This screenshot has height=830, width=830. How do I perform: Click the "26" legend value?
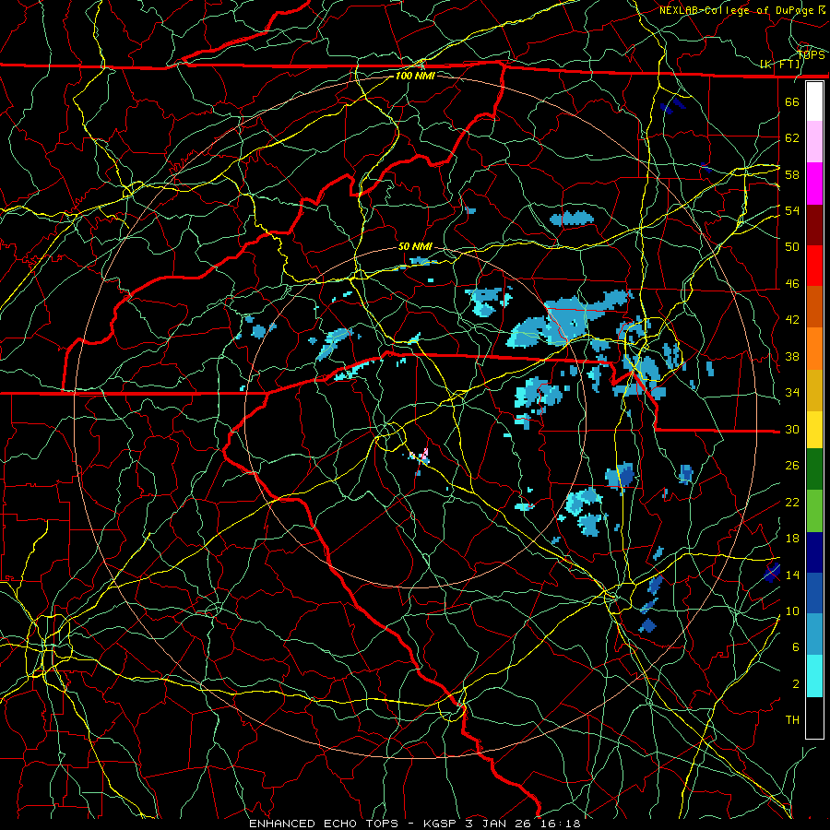792,466
